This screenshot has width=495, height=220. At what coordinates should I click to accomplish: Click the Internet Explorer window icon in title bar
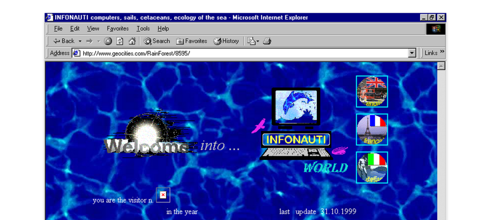click(x=49, y=17)
